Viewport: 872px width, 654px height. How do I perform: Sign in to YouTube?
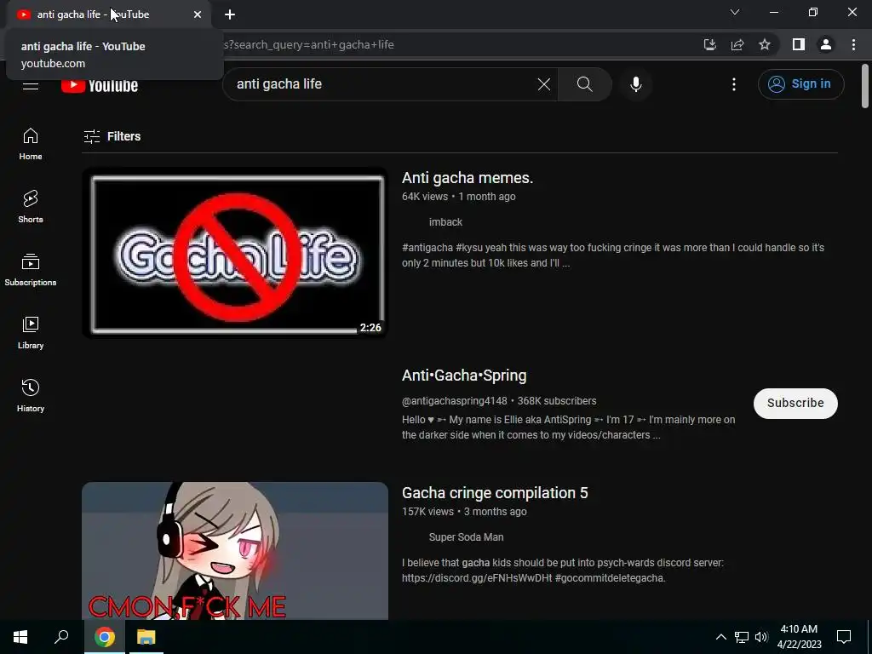click(800, 84)
